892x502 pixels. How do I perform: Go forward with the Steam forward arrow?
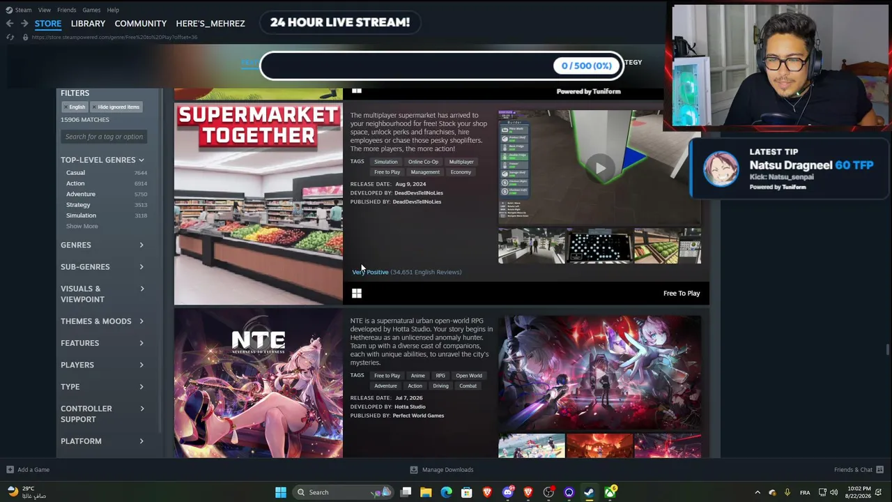[24, 24]
